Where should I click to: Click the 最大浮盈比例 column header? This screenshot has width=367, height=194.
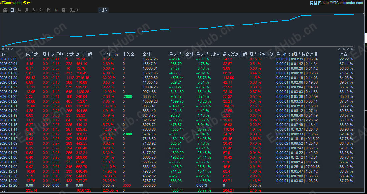click(x=262, y=54)
